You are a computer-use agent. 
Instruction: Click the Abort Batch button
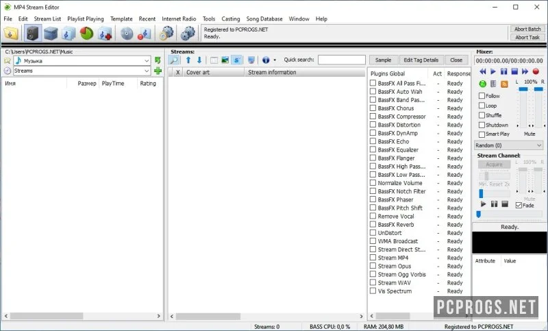click(527, 29)
